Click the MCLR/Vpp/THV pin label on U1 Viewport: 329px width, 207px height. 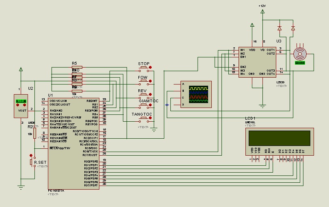(x=60, y=148)
